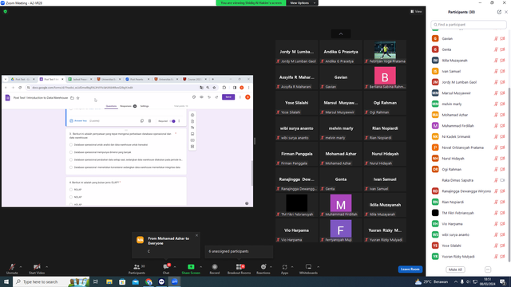
Task: Expand audio options arrow next to Unmute
Action: 21,267
